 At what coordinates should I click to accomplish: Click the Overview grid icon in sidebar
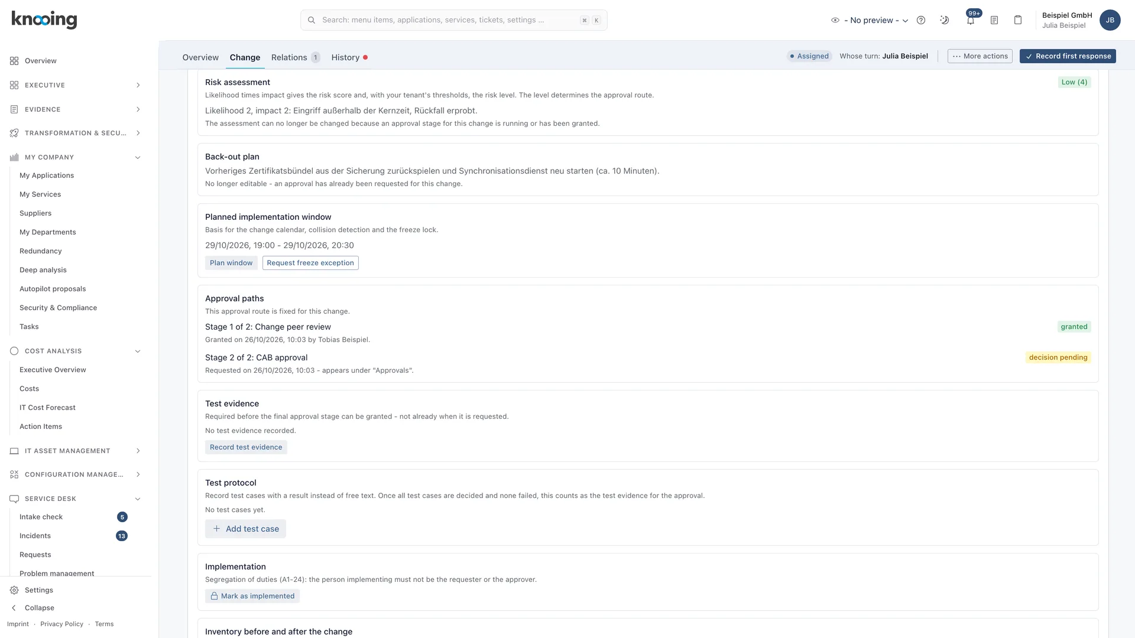click(x=14, y=61)
